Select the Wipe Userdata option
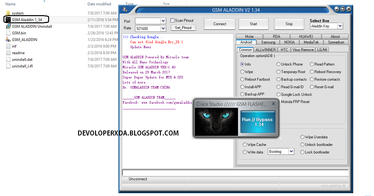 302,137
